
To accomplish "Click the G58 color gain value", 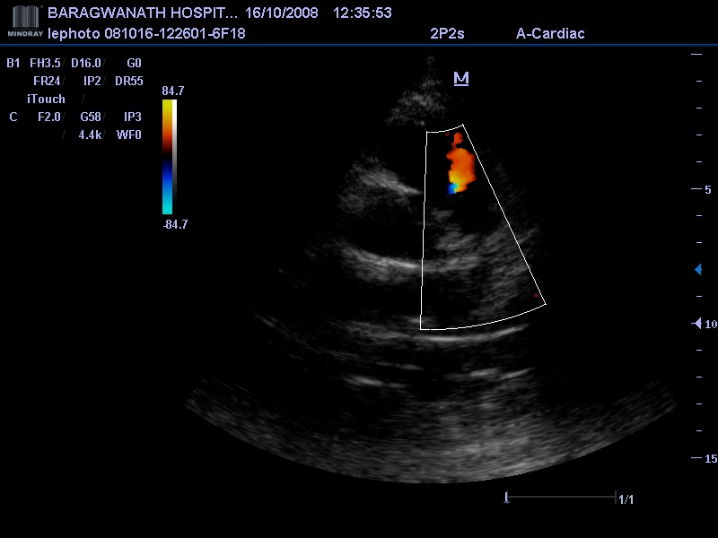I will click(x=91, y=117).
